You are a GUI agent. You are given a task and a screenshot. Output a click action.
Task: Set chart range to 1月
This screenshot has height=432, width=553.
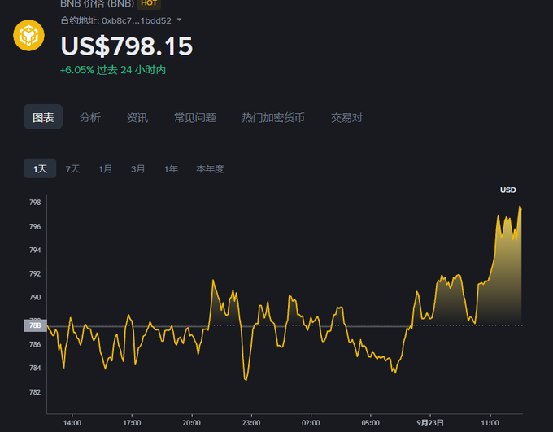105,169
